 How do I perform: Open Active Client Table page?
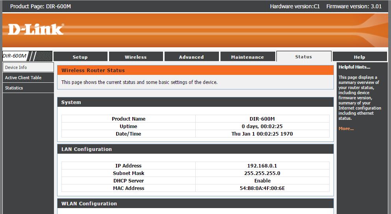coord(28,77)
